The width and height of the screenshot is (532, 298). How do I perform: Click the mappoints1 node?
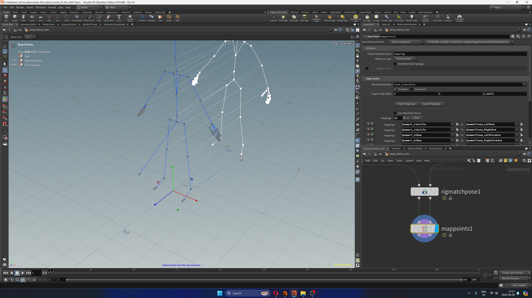[425, 229]
